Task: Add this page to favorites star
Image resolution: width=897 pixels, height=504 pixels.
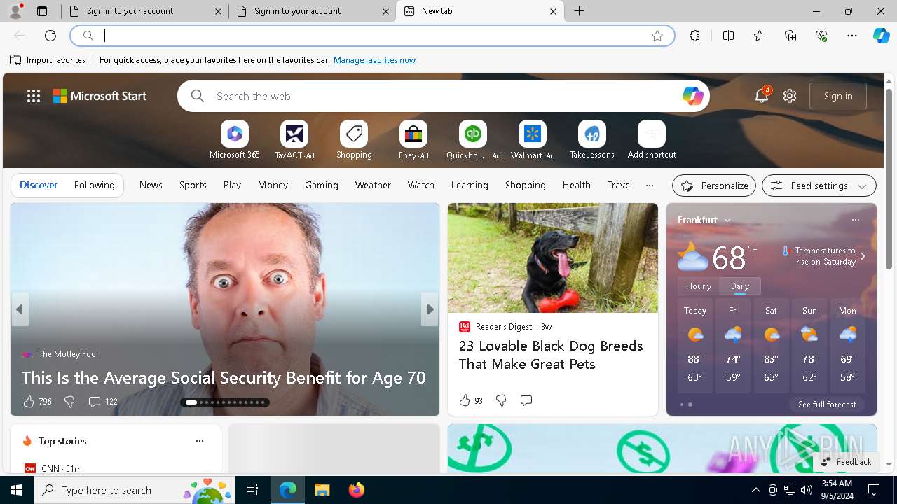Action: pos(657,36)
